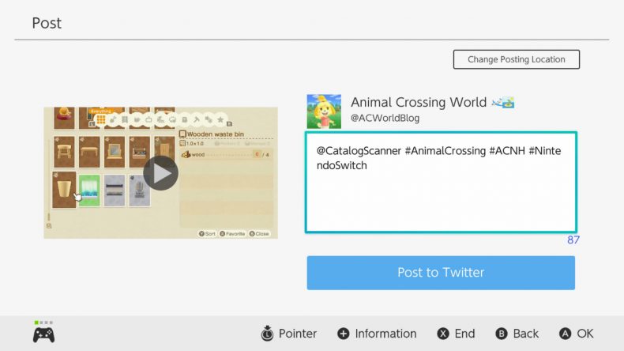Click the plus Information icon
The width and height of the screenshot is (624, 351).
coord(343,334)
